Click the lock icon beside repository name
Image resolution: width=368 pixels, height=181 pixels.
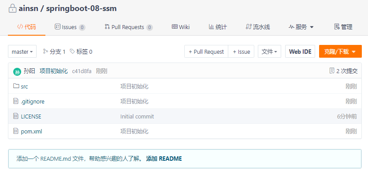(x=12, y=9)
